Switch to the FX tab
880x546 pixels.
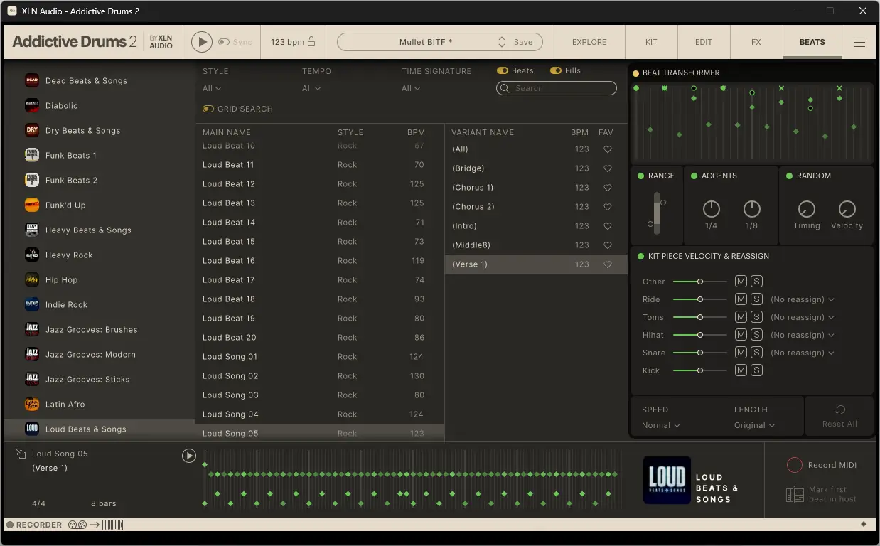(756, 42)
